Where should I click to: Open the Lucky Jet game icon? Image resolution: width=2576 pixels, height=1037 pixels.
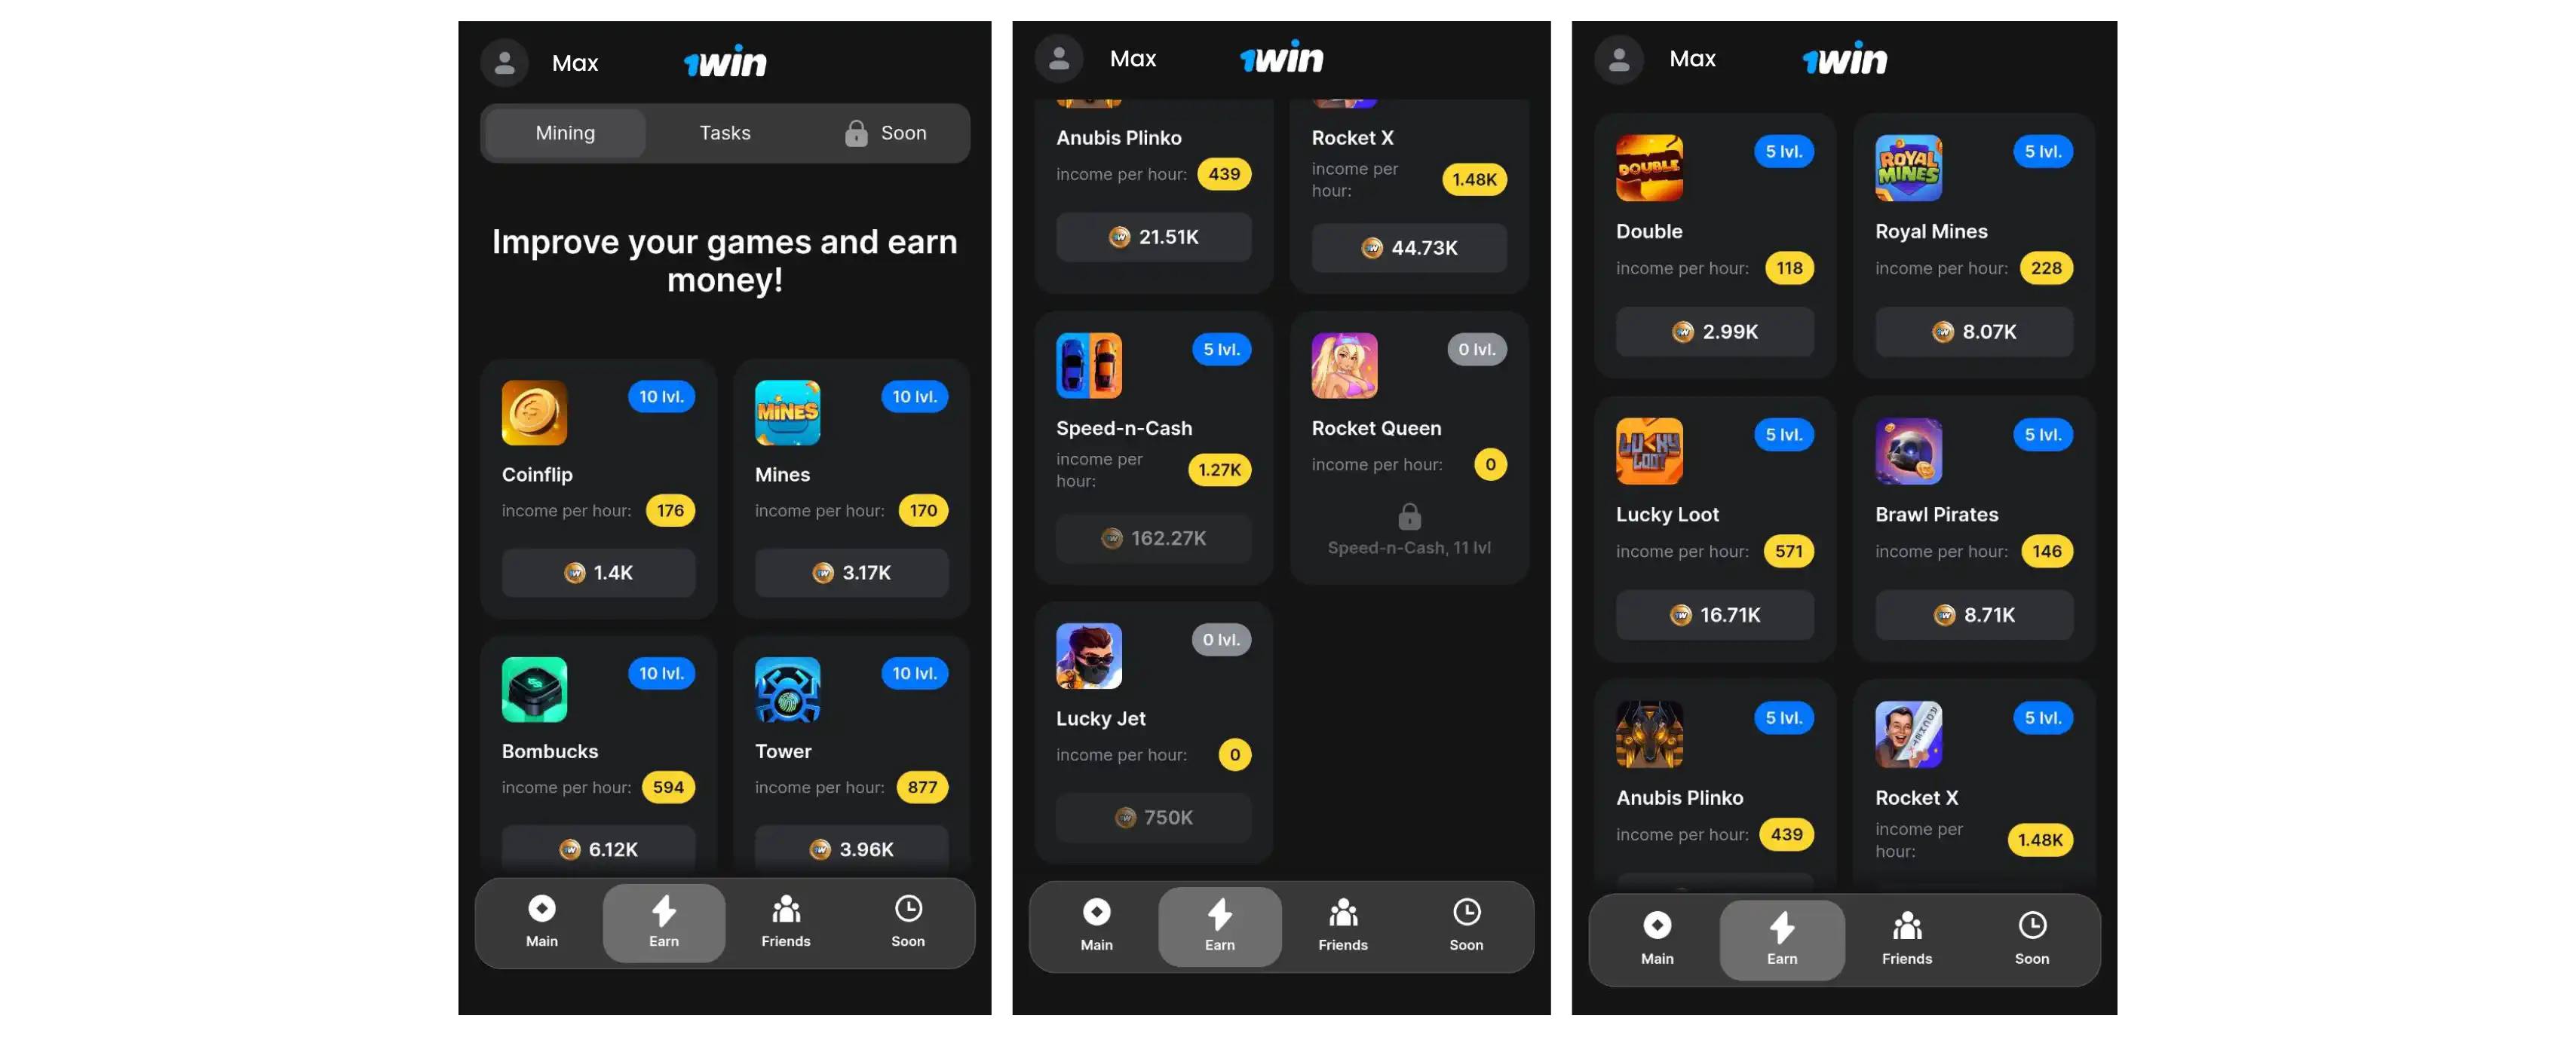1087,655
